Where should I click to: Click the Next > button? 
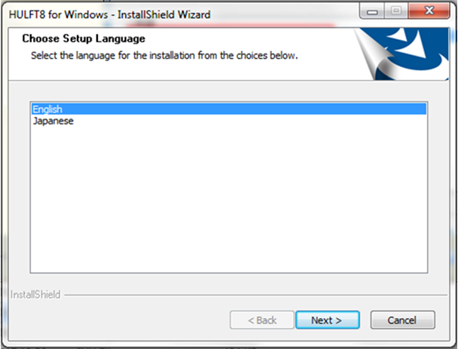(x=328, y=320)
